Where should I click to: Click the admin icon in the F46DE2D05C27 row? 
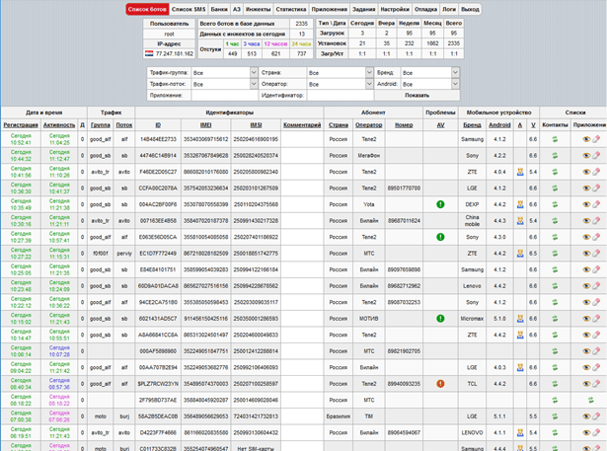coord(520,172)
